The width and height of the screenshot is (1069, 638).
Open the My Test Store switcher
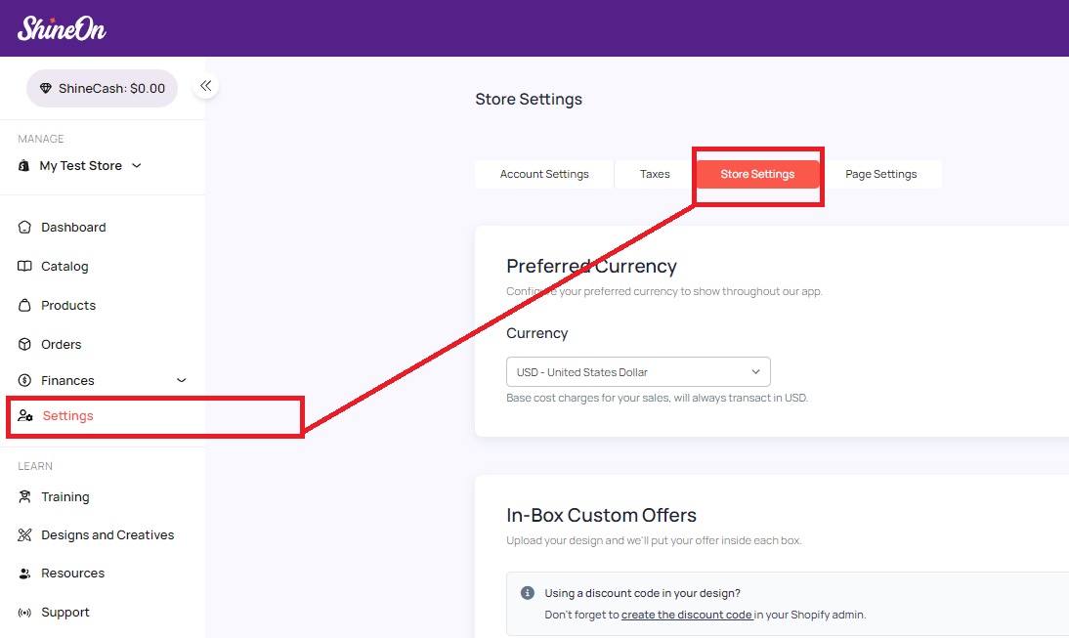(90, 166)
